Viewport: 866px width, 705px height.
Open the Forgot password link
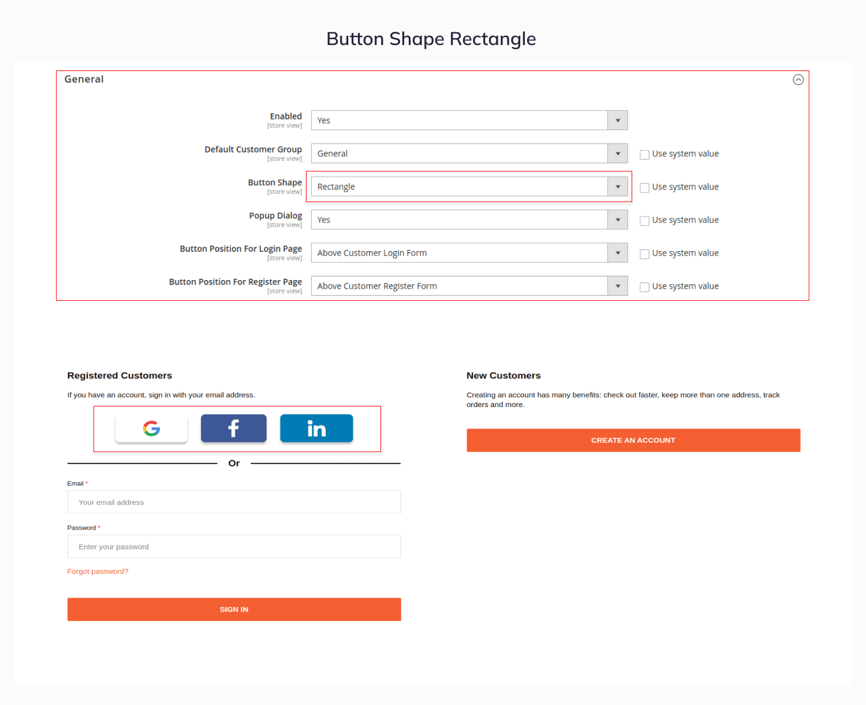(x=98, y=571)
